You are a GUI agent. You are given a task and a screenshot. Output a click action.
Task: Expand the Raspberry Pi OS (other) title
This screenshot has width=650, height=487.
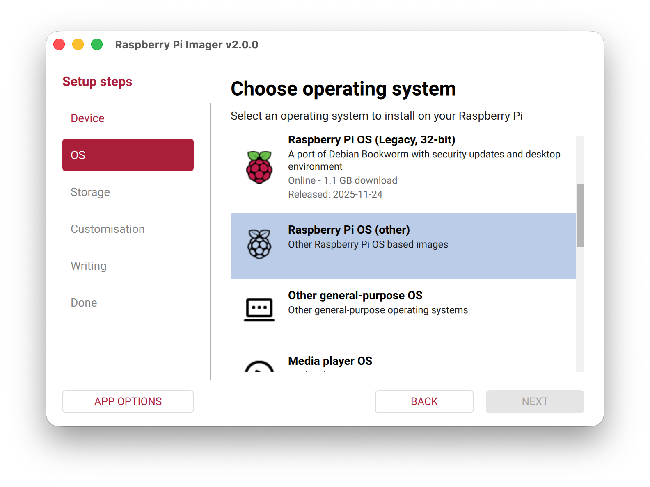coord(349,230)
